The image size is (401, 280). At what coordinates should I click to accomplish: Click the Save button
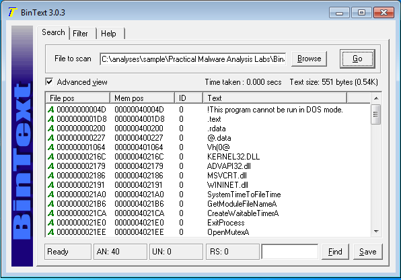click(368, 252)
